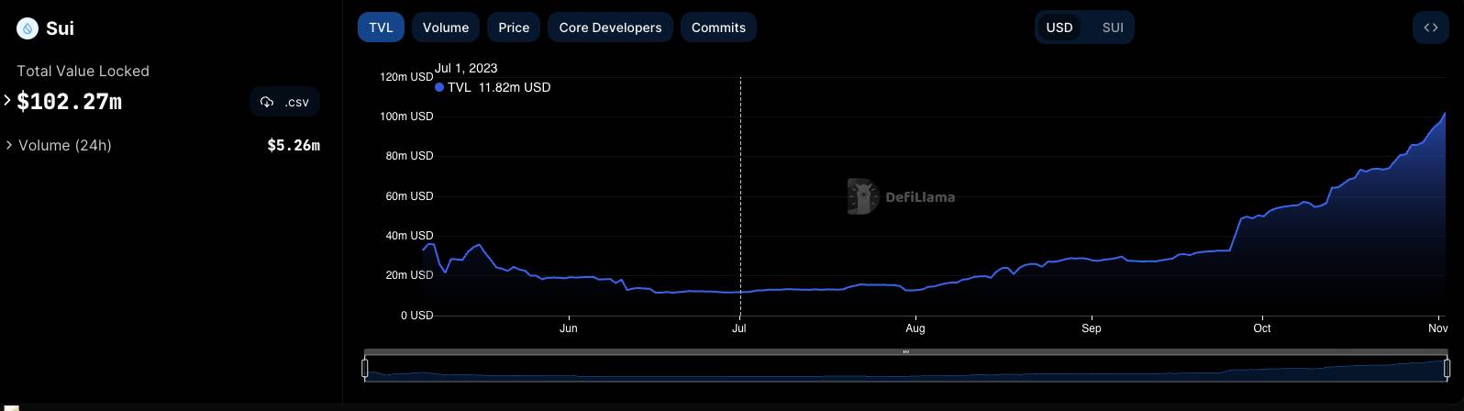Click the Sui droplet logo icon
The height and width of the screenshot is (411, 1464).
(28, 28)
